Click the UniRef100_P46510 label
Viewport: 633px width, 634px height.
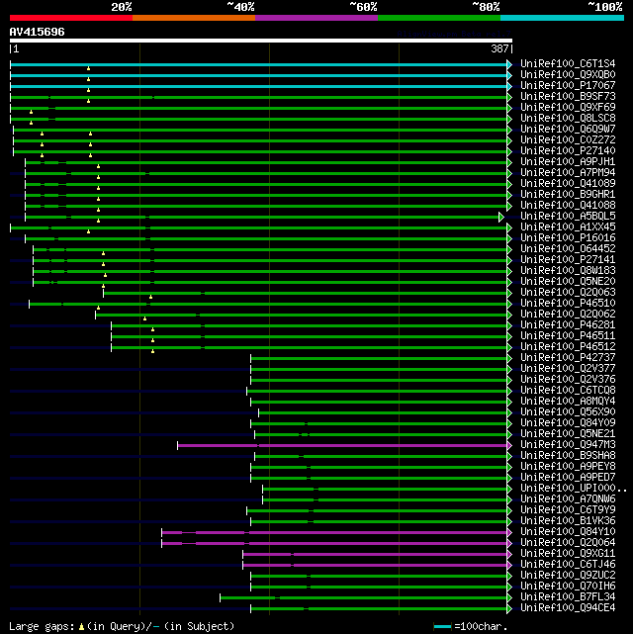[x=568, y=304]
